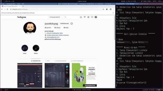Click the browser page vertical scrollbar
This screenshot has height=91, width=163.
115,28
